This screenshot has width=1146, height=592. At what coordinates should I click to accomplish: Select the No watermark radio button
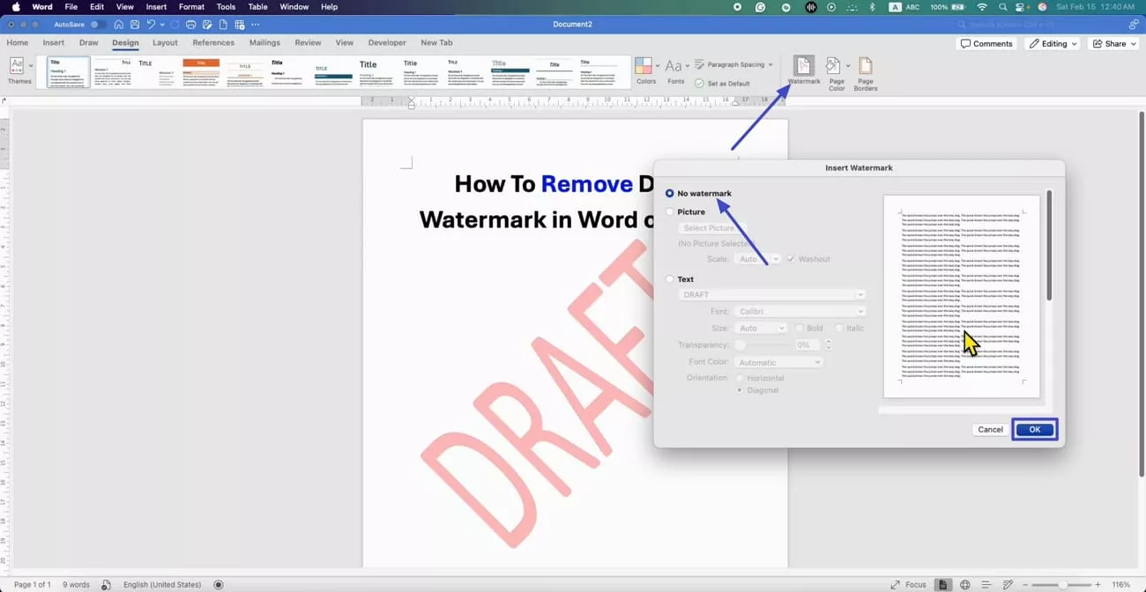(669, 193)
